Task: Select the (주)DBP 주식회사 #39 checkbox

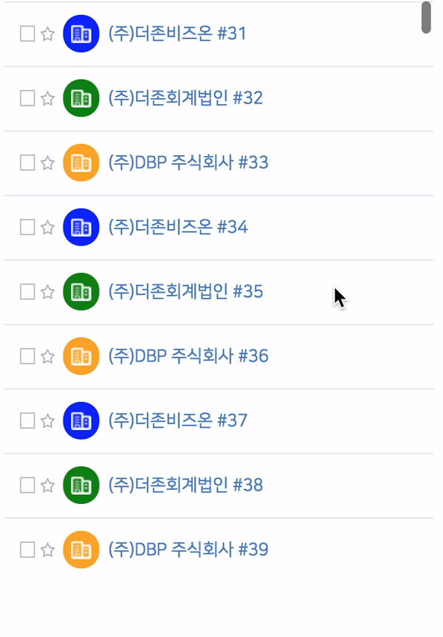Action: 27,550
